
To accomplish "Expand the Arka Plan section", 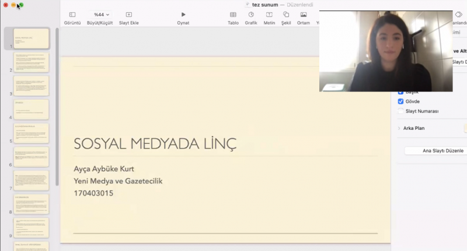I will pos(399,128).
